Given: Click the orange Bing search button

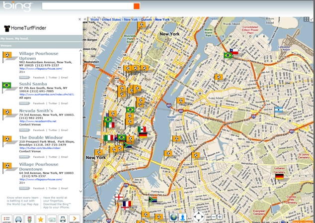Looking at the screenshot, I should [137, 6].
